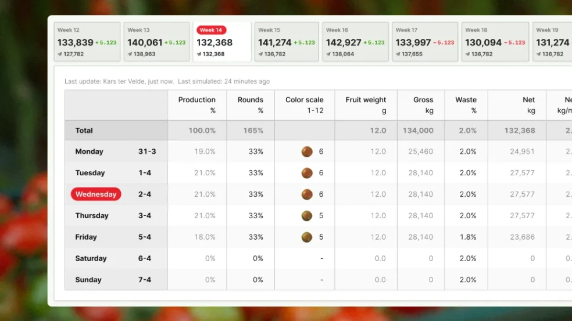This screenshot has height=321, width=572.
Task: Click the arrow icon beside 127,782
Action: pyautogui.click(x=60, y=54)
